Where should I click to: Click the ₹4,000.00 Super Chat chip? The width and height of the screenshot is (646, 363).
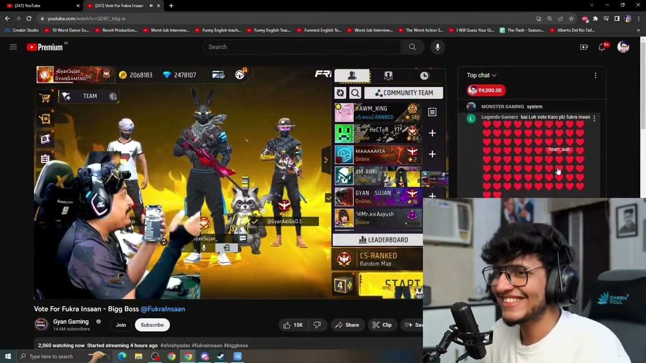point(486,90)
